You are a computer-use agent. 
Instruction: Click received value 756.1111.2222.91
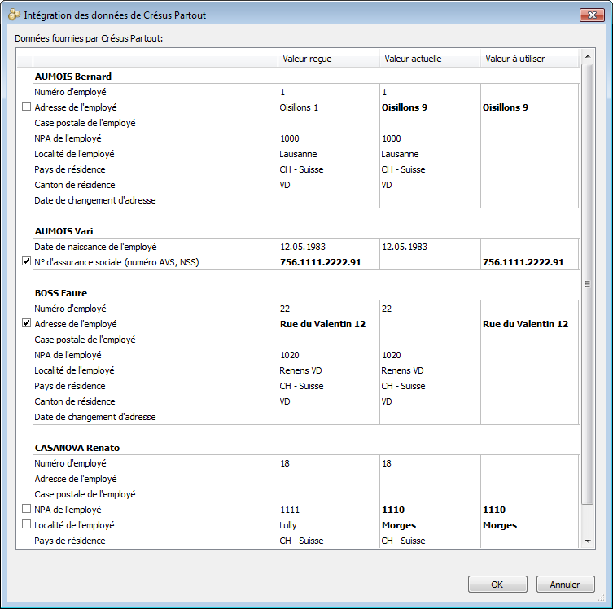[321, 262]
